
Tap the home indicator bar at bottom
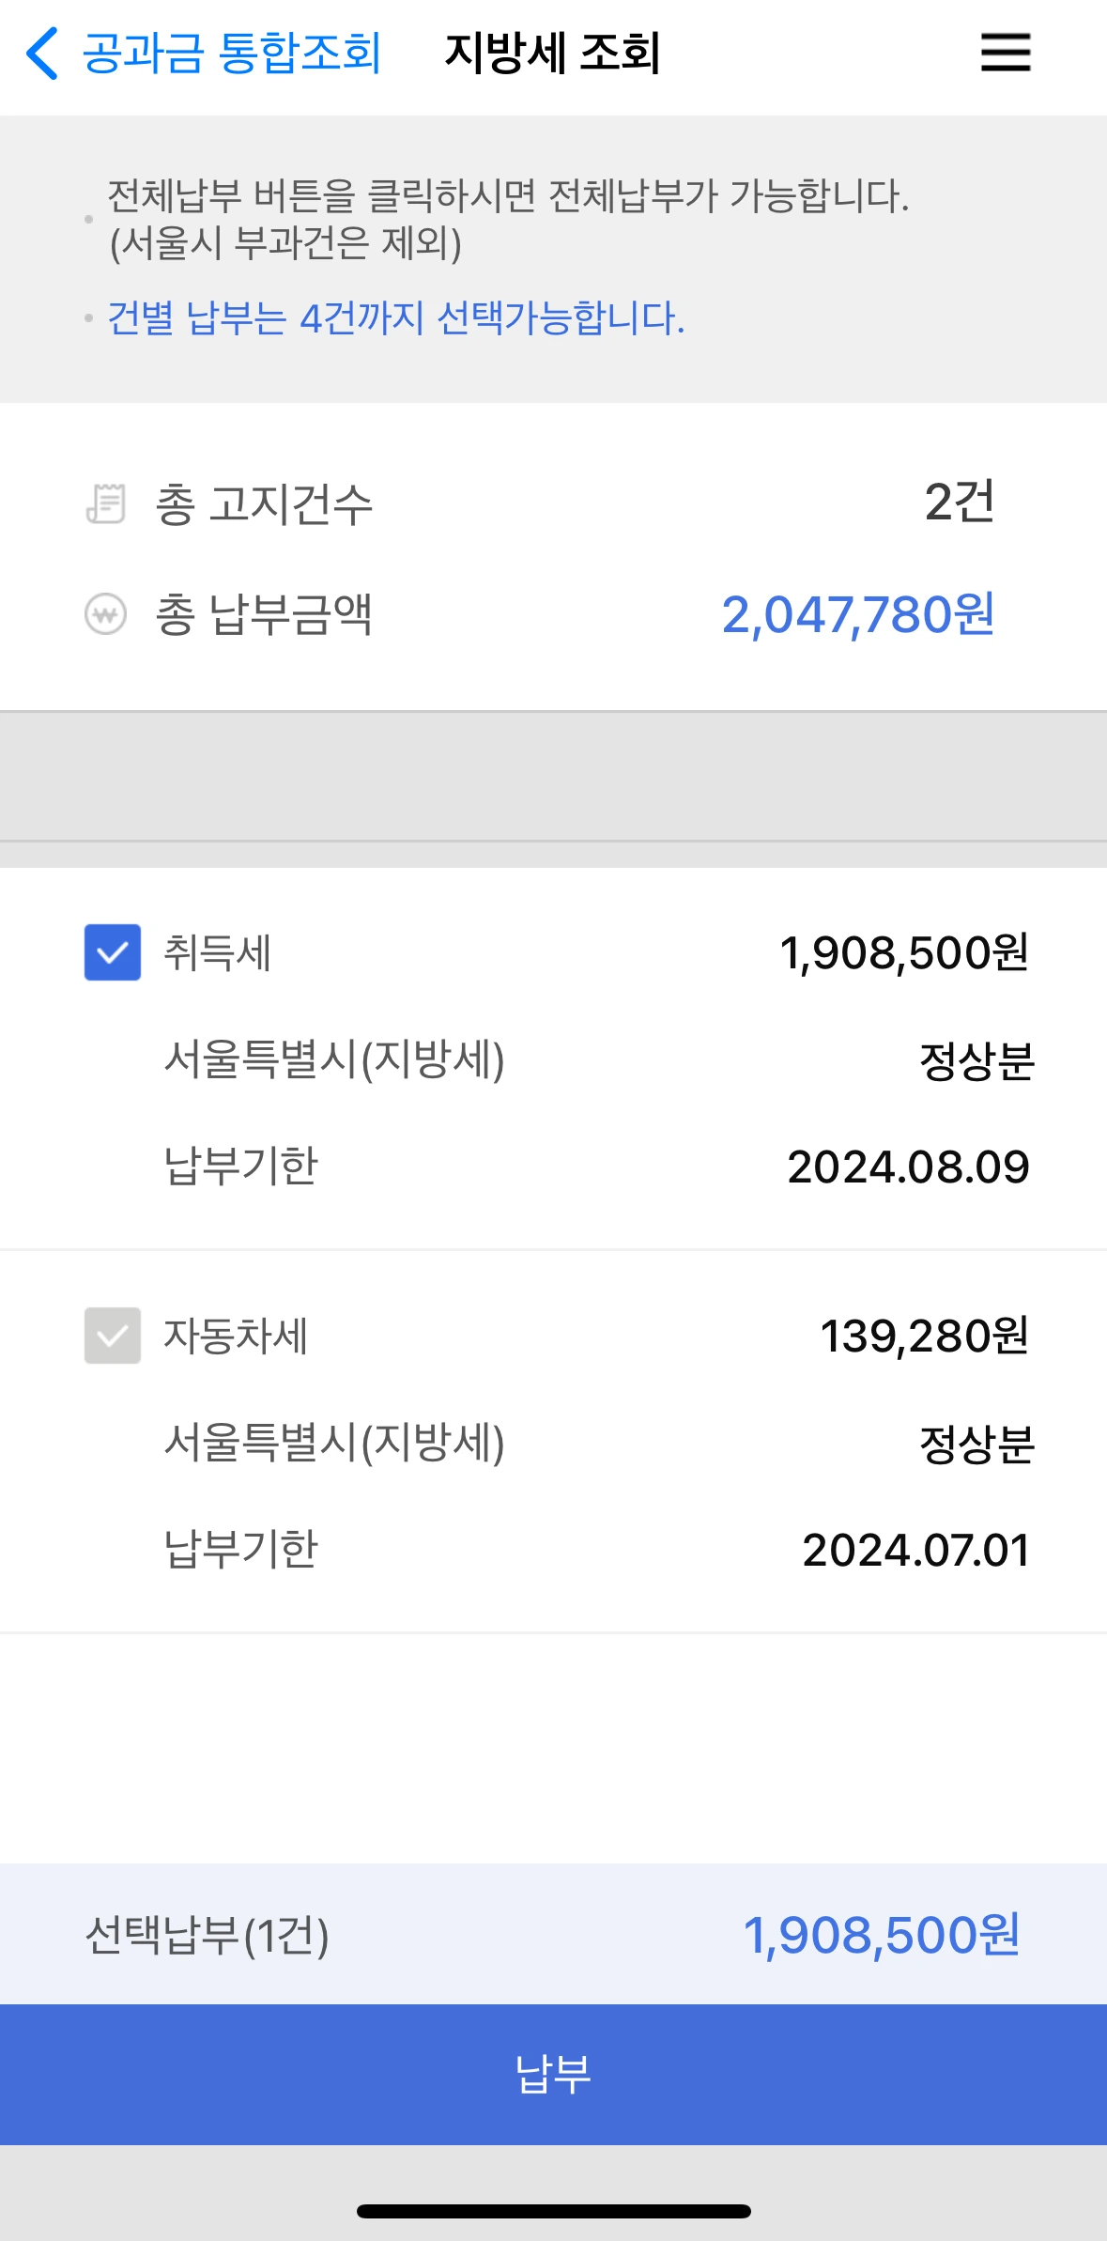click(553, 2211)
